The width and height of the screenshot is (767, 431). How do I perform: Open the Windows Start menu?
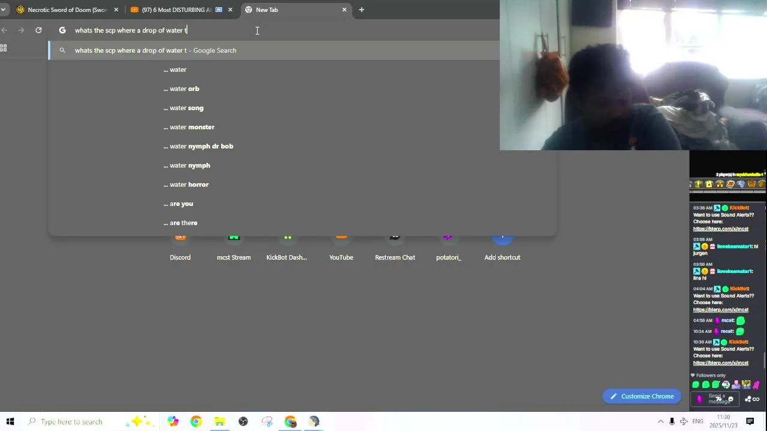[10, 421]
